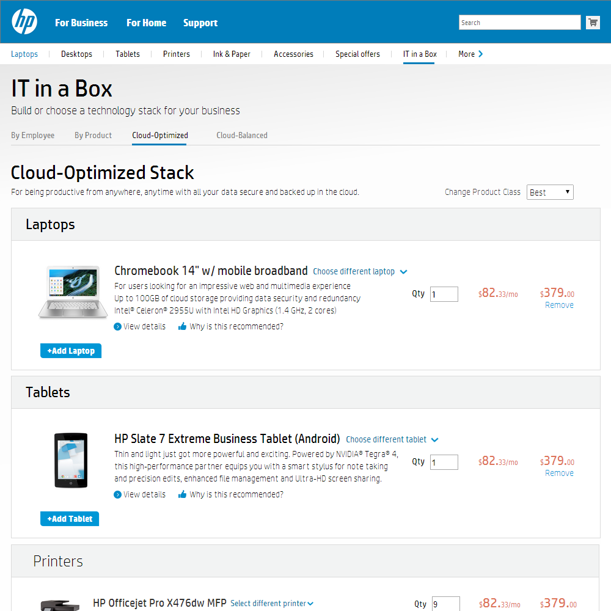Viewport: 611px width, 611px height.
Task: Click the HP logo
Action: click(x=24, y=21)
